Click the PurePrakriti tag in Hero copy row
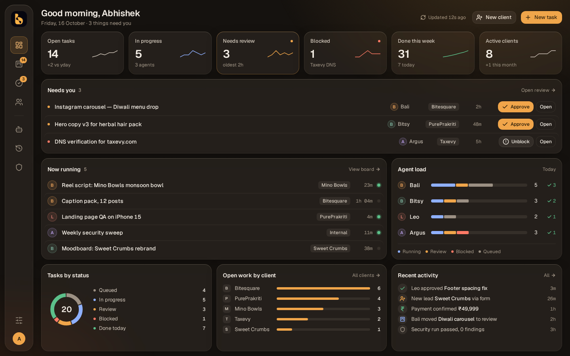The image size is (570, 356). 442,124
